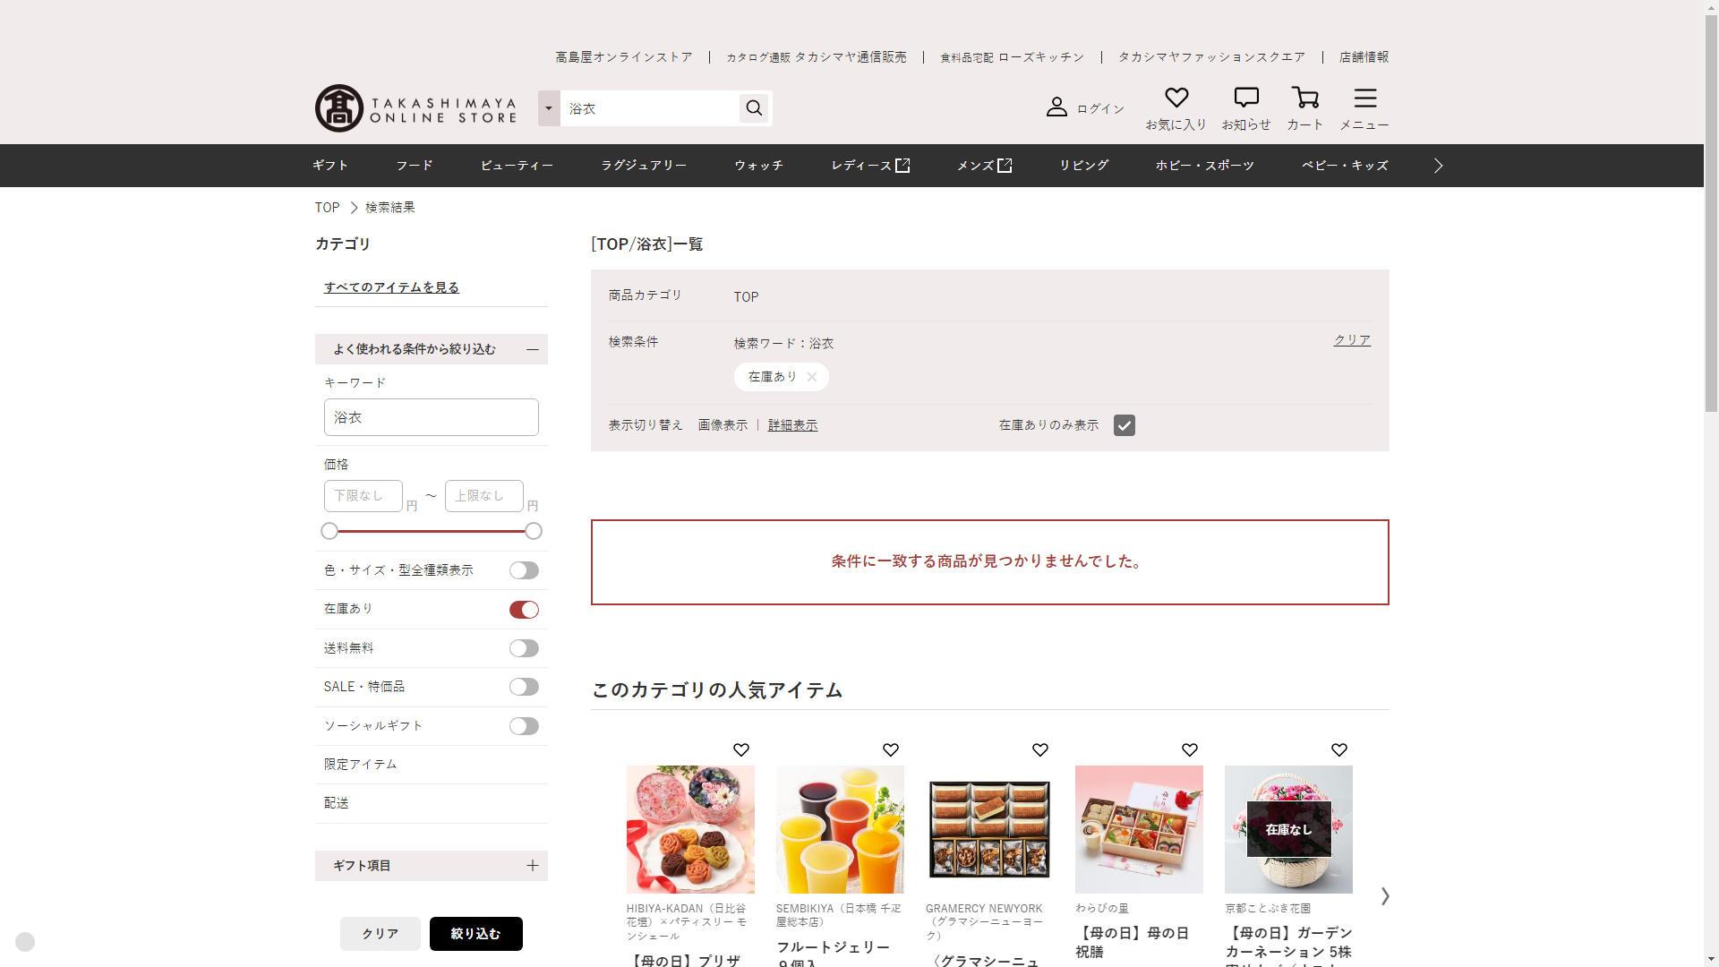1719x967 pixels.
Task: Disable the 在庫あり toggle switch
Action: pos(524,610)
